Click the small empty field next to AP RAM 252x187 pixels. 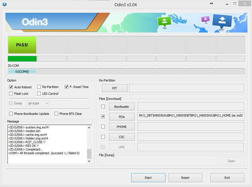click(64, 103)
